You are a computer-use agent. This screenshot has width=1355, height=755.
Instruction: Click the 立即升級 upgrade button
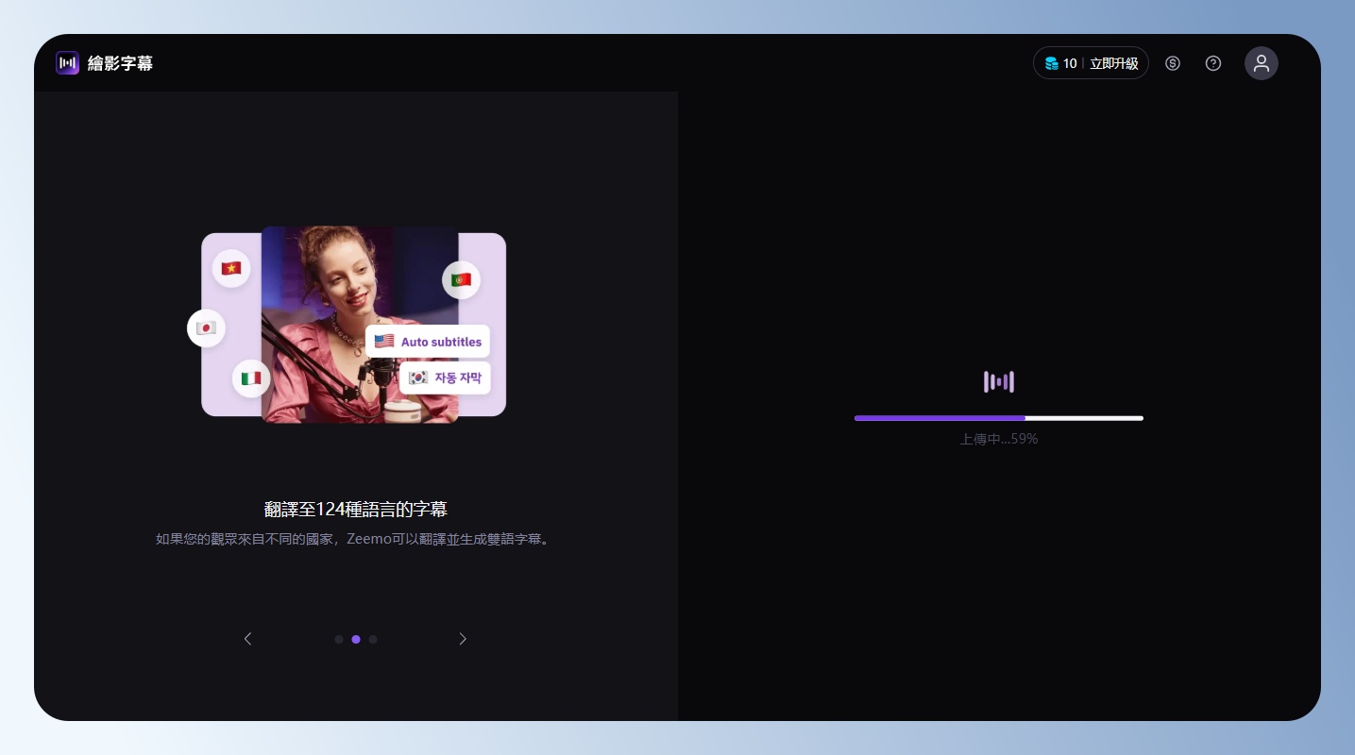coord(1113,63)
